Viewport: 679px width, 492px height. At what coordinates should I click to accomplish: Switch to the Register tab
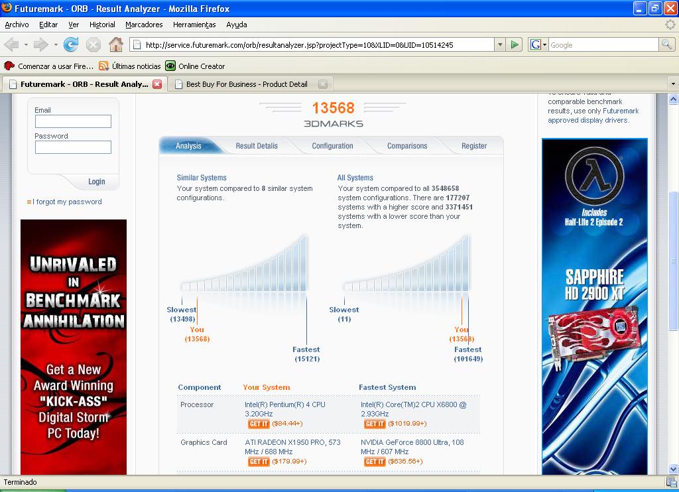474,146
